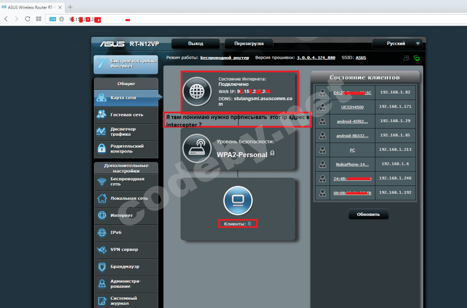Click the globe Internet status icon
Viewport: 467px width, 308px height.
[x=197, y=92]
